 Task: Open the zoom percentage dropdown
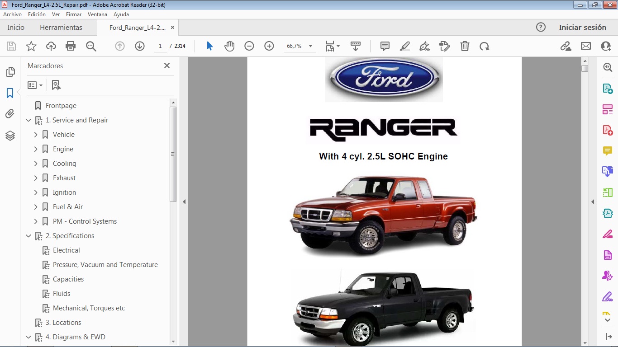[x=309, y=46]
